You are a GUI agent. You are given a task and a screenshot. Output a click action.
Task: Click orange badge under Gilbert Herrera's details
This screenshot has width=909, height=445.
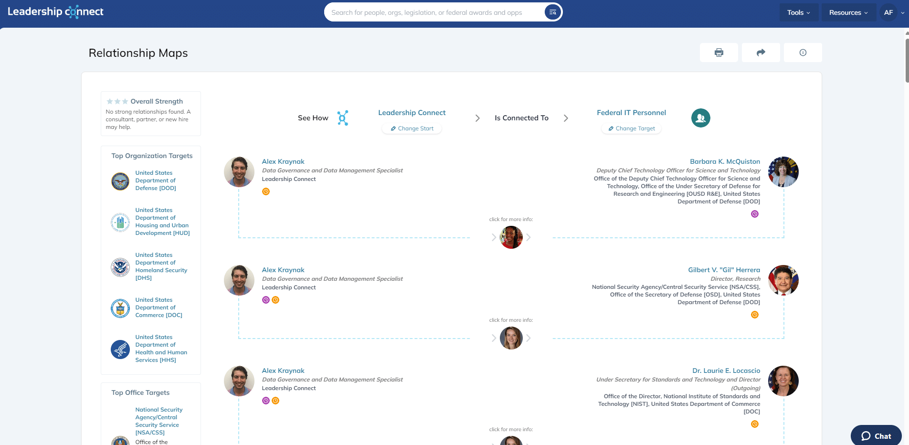click(755, 315)
